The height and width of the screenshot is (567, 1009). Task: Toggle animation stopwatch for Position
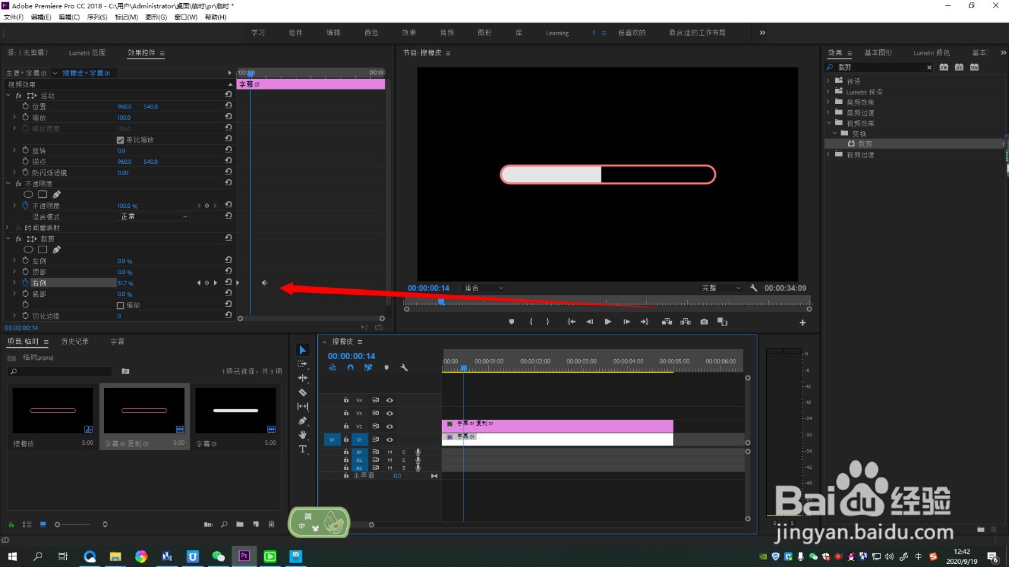[x=26, y=106]
